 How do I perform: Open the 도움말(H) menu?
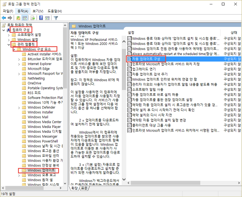point(55,11)
